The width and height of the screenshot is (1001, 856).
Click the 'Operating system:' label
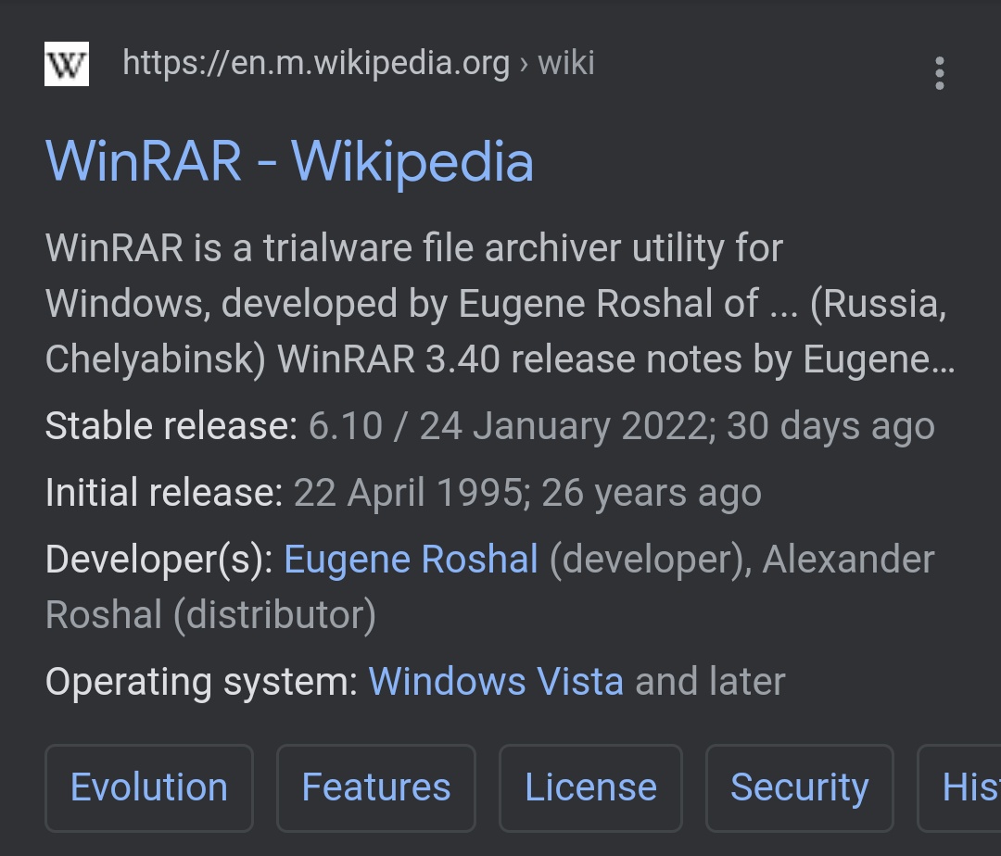(x=202, y=681)
